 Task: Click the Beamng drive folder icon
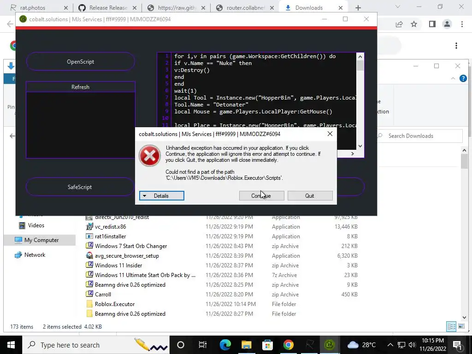coord(89,313)
